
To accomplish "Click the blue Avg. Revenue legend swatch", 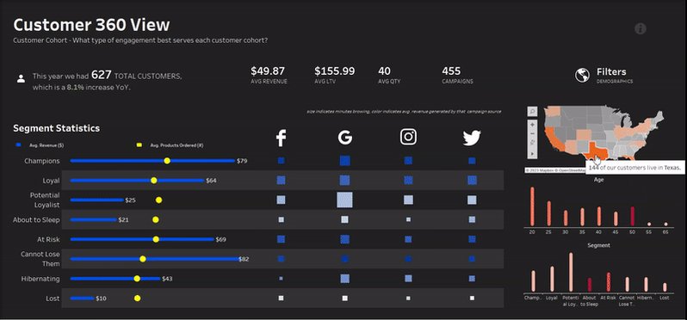I will [x=18, y=145].
